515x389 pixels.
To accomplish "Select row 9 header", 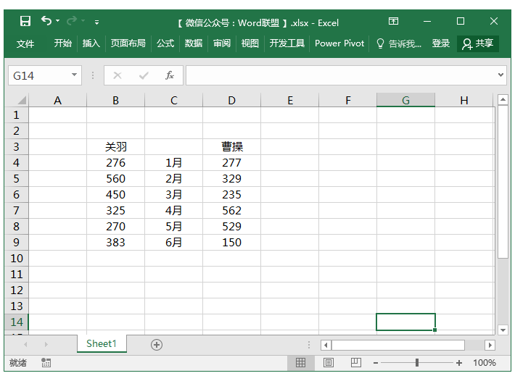I will click(x=17, y=242).
